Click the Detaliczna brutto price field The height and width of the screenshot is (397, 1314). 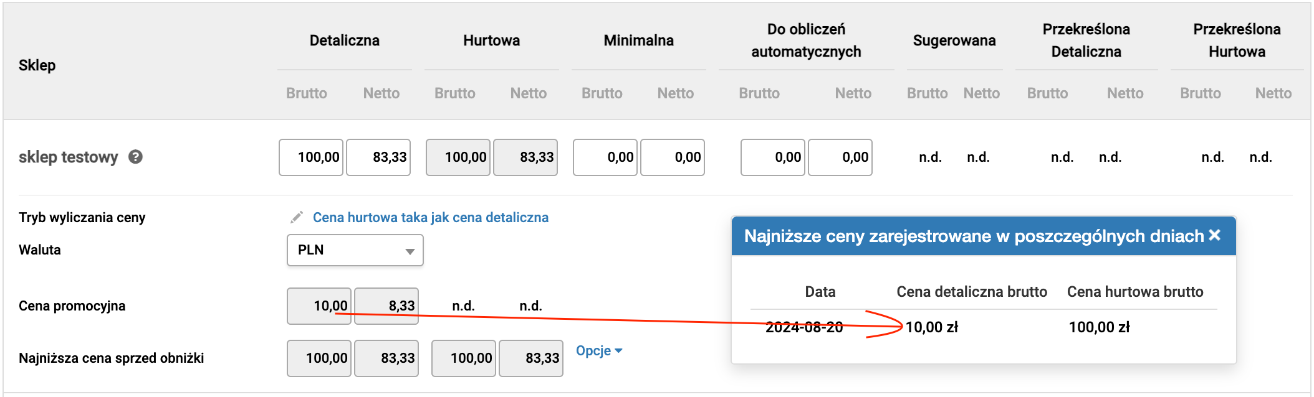point(311,157)
